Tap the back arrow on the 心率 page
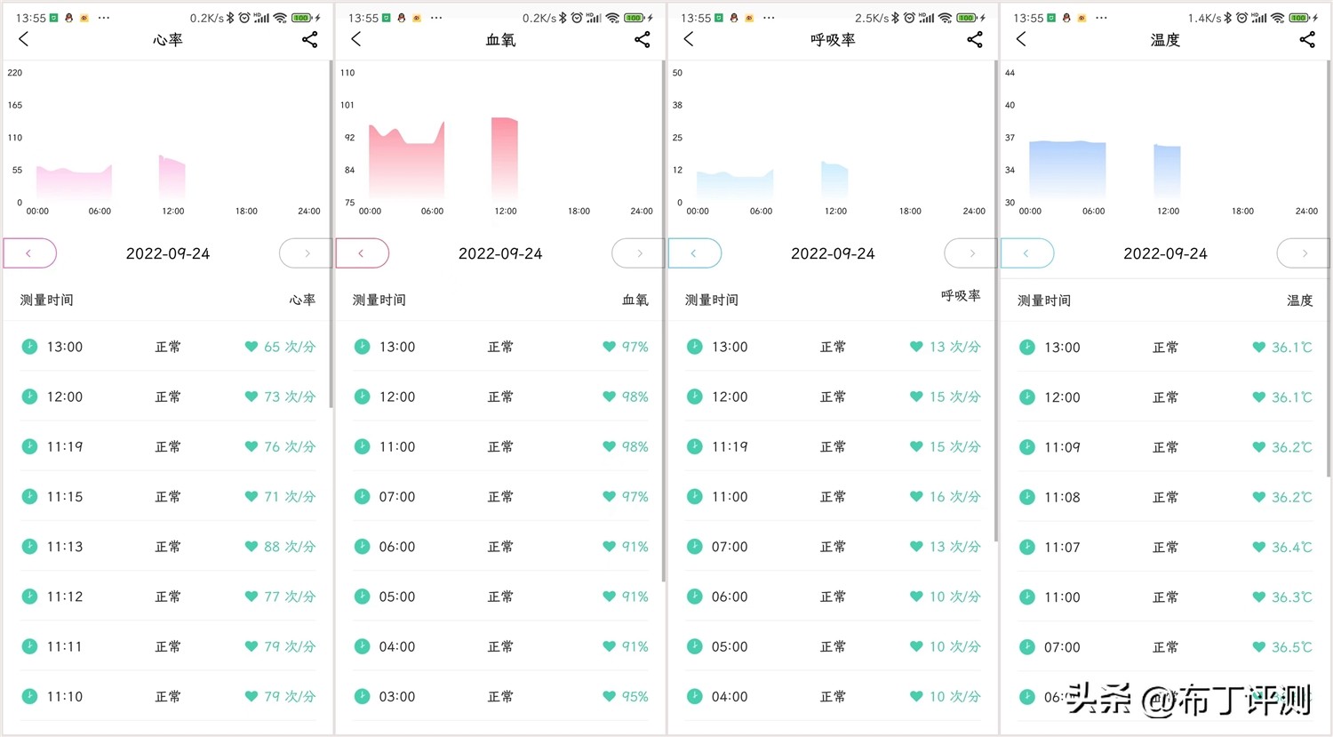 (x=24, y=39)
